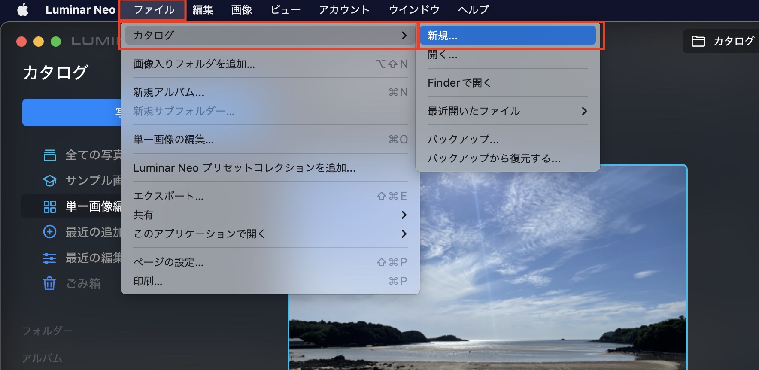759x370 pixels.
Task: Open the 編集 menu in the menu bar
Action: click(x=203, y=9)
